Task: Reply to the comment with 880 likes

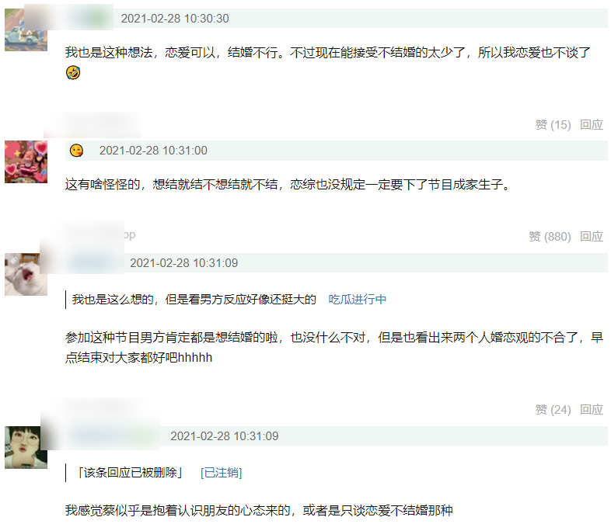Action: pyautogui.click(x=592, y=236)
